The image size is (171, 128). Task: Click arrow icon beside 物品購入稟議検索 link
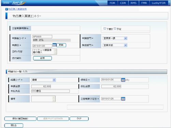point(6,9)
